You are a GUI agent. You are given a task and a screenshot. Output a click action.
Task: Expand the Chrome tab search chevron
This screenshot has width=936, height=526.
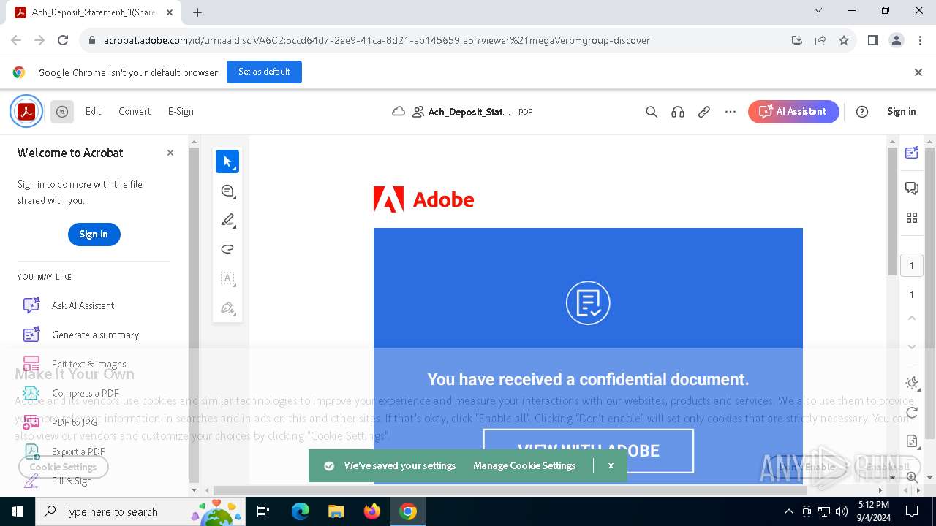[x=818, y=11]
